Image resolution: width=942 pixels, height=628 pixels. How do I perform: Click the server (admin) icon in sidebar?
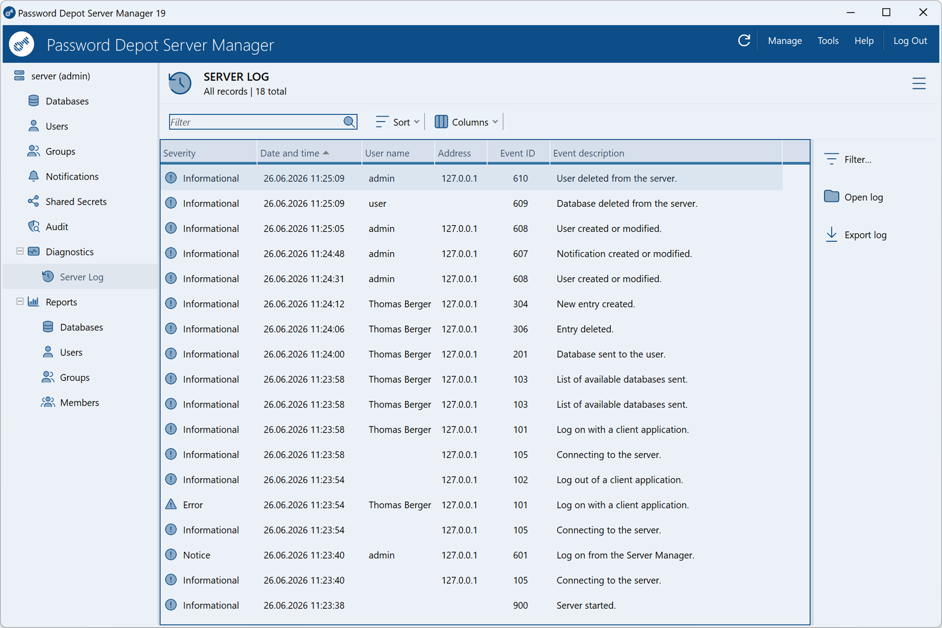[x=19, y=76]
